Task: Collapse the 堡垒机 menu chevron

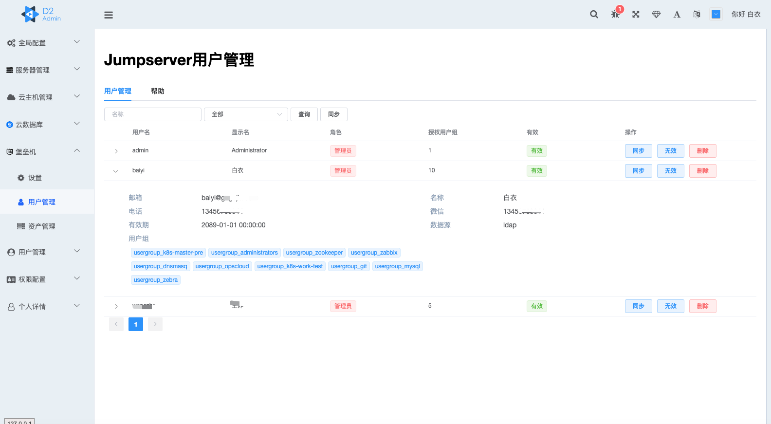Action: (77, 151)
